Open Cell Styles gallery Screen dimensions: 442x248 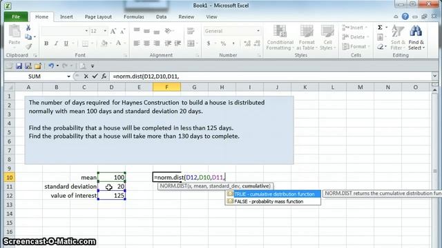(x=327, y=37)
